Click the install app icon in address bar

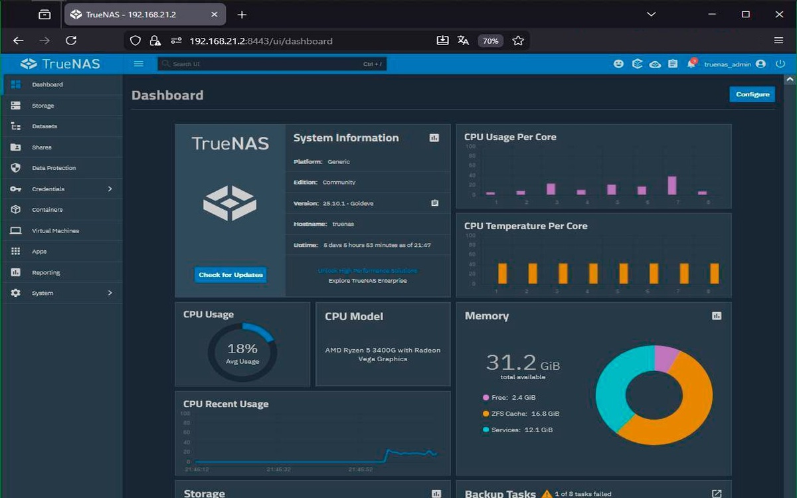[x=442, y=41]
